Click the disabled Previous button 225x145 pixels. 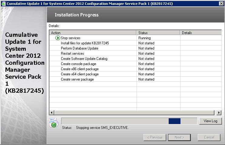(x=155, y=137)
